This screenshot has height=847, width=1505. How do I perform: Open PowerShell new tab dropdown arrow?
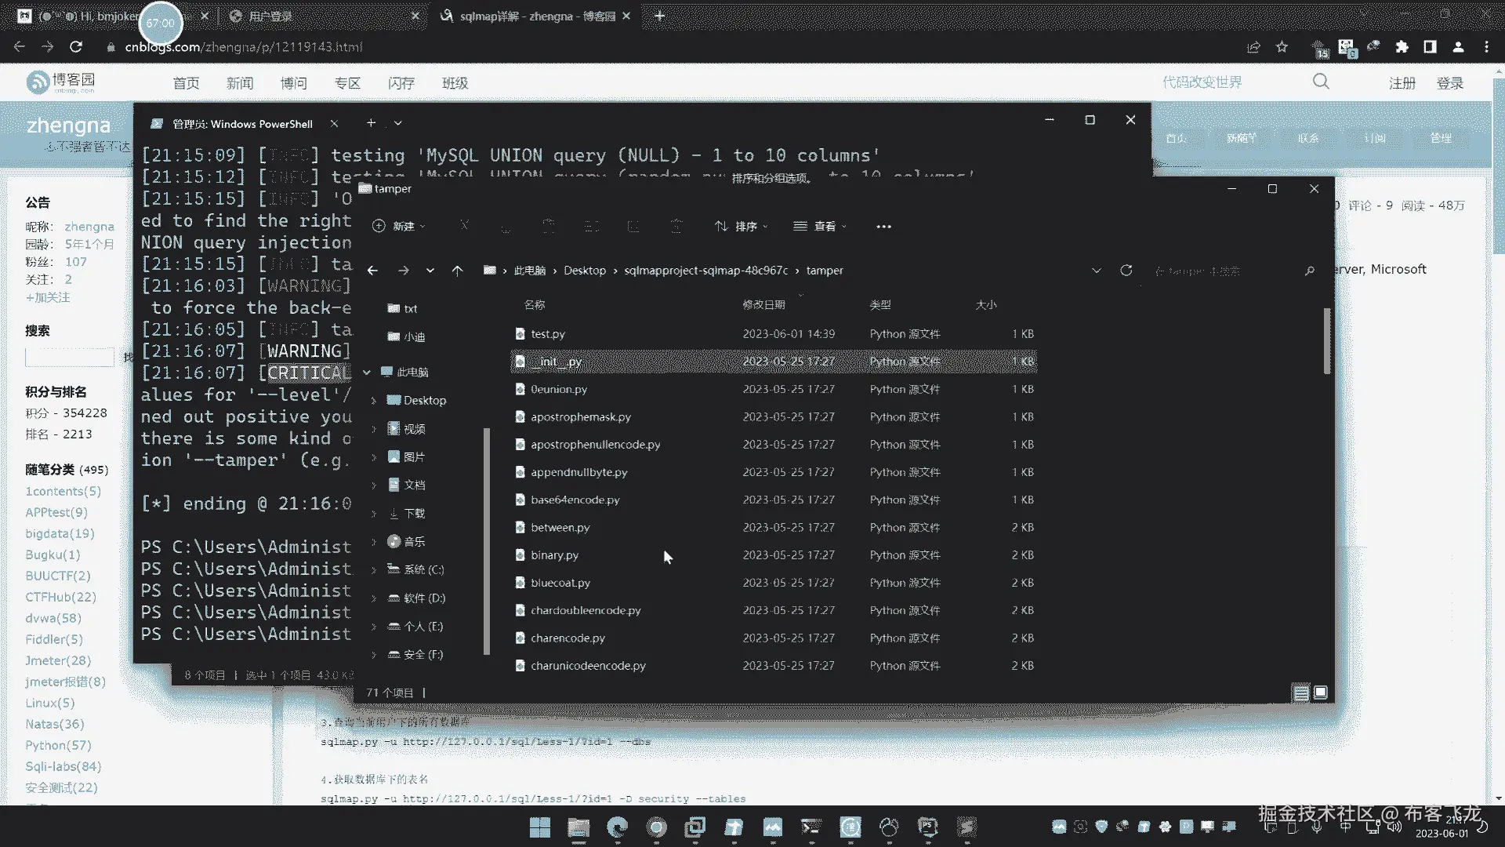397,123
